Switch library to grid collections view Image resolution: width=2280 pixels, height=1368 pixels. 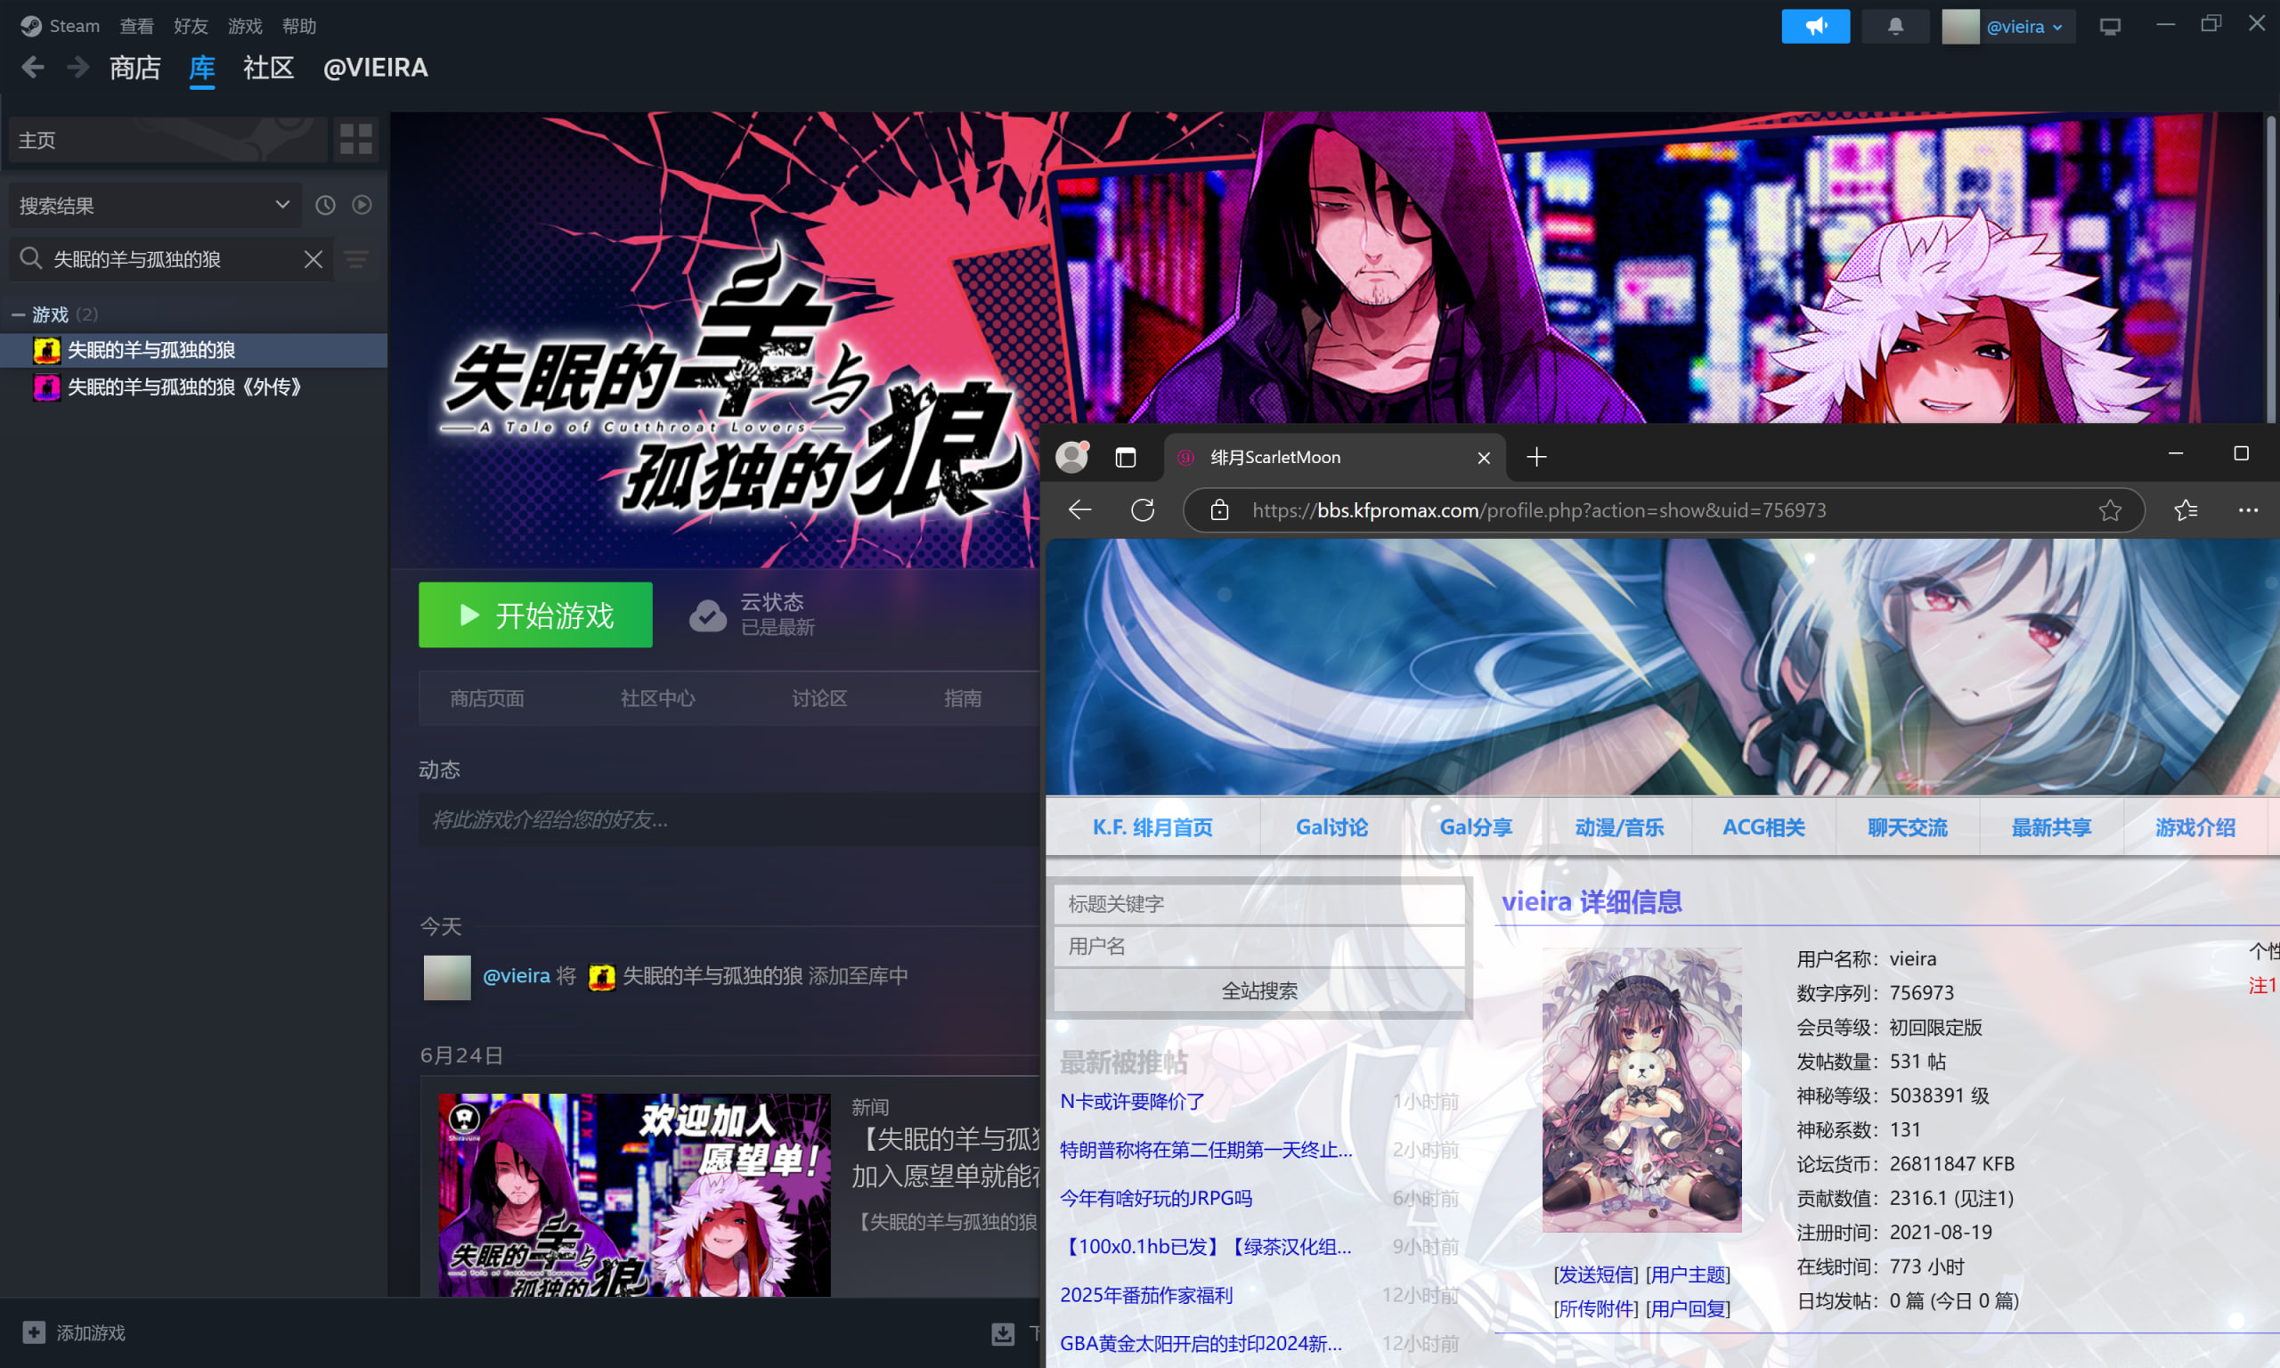coord(355,139)
